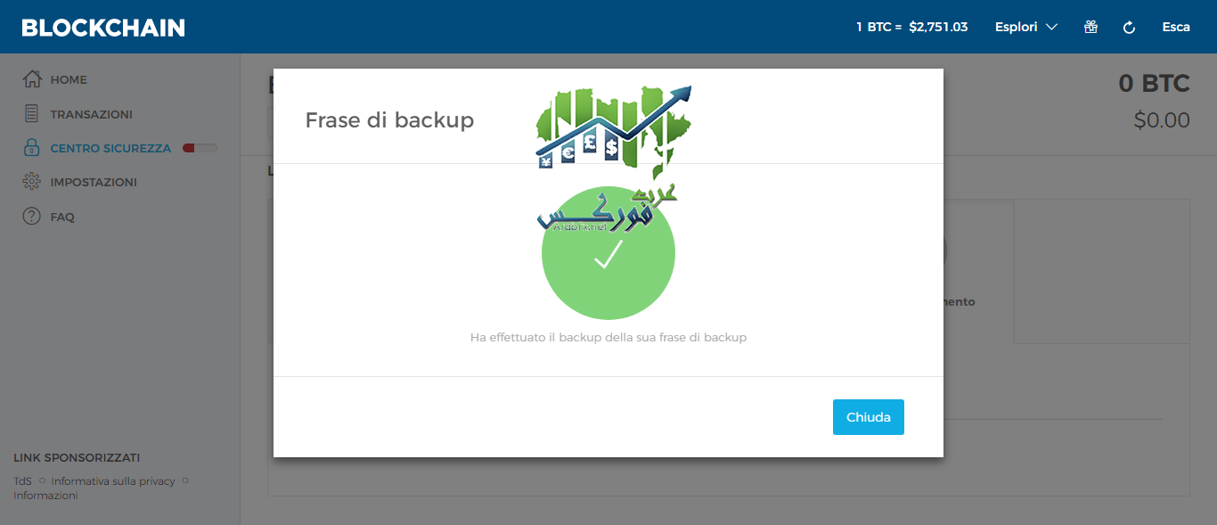This screenshot has height=525, width=1217.
Task: Click the Impostazioni gear icon
Action: [32, 182]
